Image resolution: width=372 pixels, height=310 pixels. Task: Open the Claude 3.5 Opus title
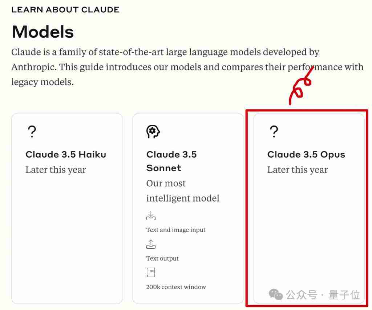306,154
